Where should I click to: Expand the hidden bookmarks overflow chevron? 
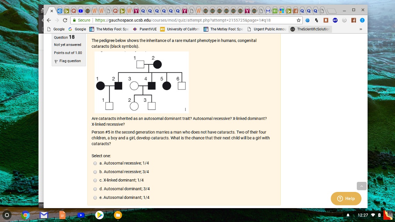click(x=361, y=29)
